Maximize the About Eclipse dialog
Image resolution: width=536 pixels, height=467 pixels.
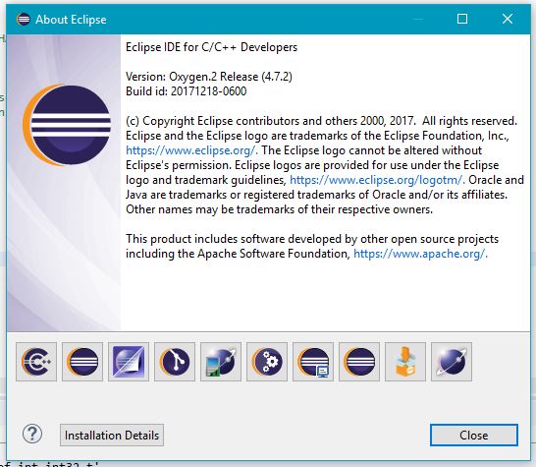[462, 19]
